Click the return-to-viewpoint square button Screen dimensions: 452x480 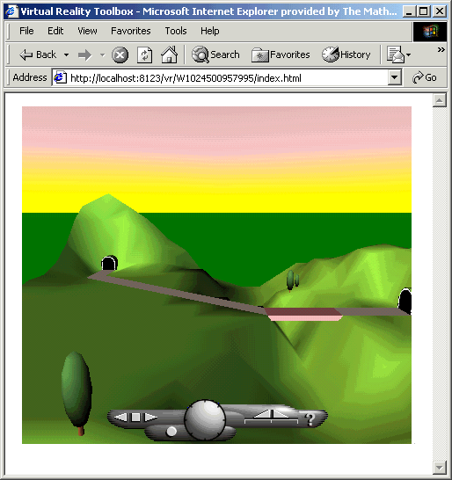135,417
